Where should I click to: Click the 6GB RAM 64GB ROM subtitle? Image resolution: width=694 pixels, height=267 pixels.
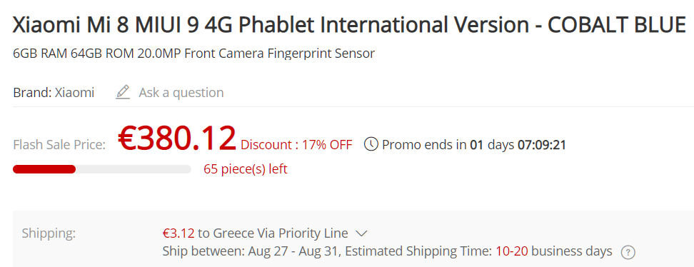coord(194,54)
